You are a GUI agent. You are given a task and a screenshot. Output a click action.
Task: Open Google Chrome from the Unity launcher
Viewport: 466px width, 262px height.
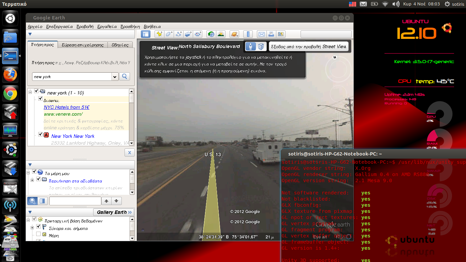pos(10,93)
